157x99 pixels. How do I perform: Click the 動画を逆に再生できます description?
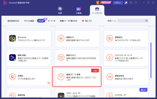[x=124, y=79]
